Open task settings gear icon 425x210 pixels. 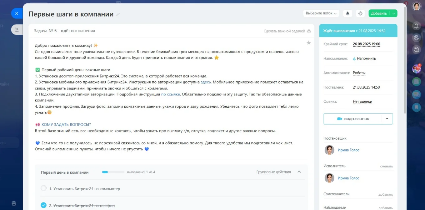click(x=360, y=13)
